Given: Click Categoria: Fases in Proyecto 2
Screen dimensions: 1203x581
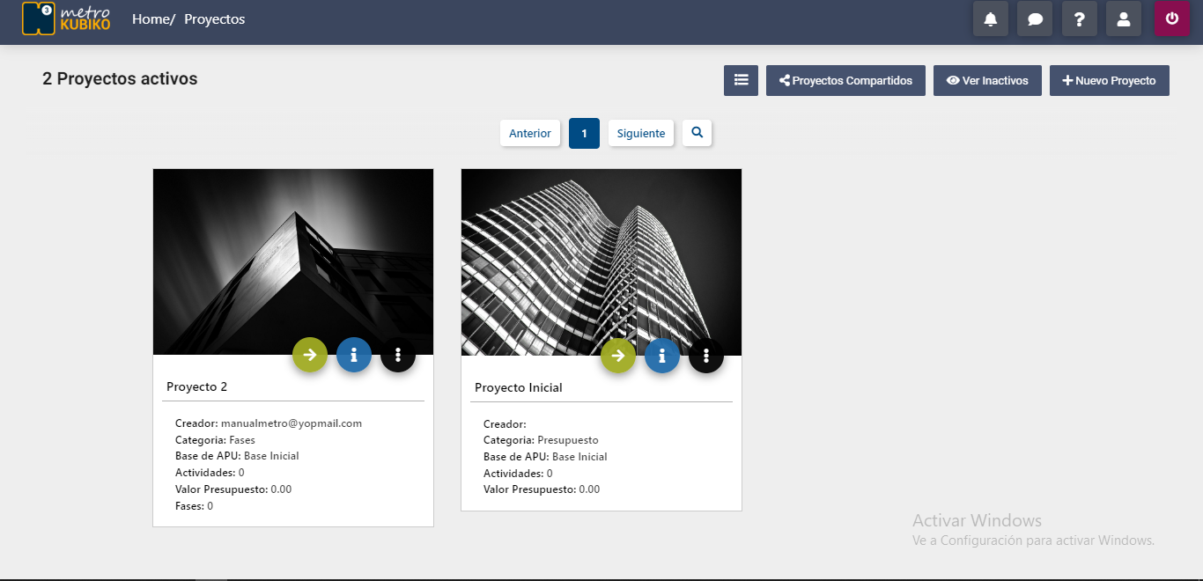Looking at the screenshot, I should [215, 440].
